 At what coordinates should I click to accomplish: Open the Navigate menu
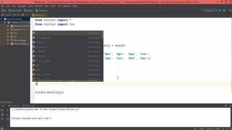click(x=22, y=6)
